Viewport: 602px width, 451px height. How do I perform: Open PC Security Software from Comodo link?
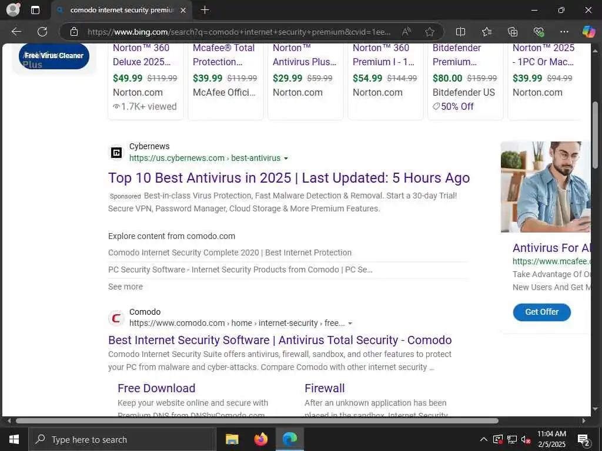240,270
